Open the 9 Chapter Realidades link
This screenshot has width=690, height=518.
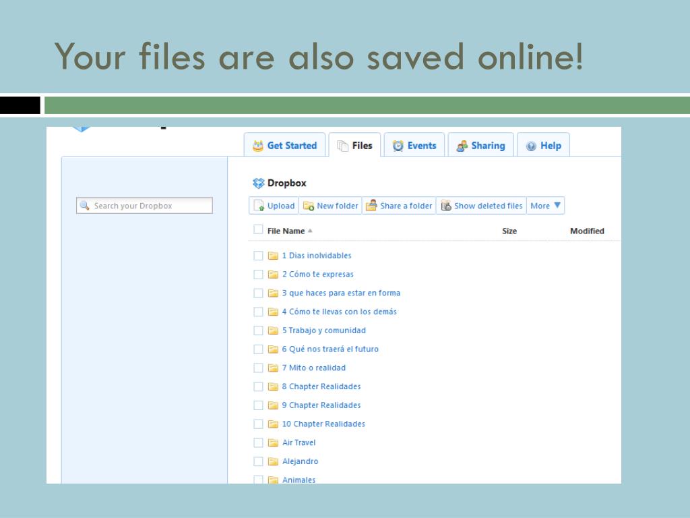(x=321, y=405)
